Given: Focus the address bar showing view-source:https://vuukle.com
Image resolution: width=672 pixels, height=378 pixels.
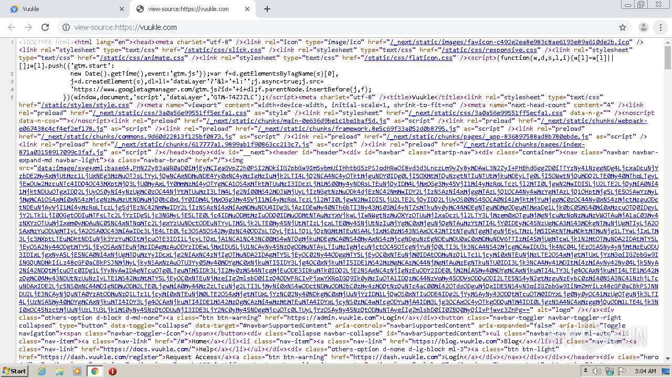Looking at the screenshot, I should pyautogui.click(x=336, y=27).
